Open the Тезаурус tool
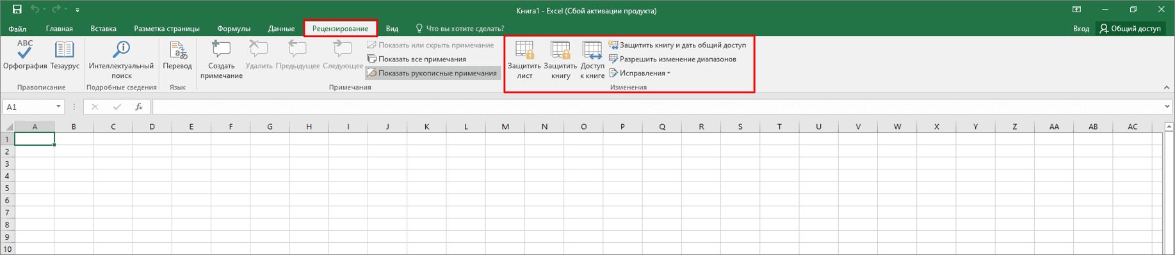 pos(65,56)
